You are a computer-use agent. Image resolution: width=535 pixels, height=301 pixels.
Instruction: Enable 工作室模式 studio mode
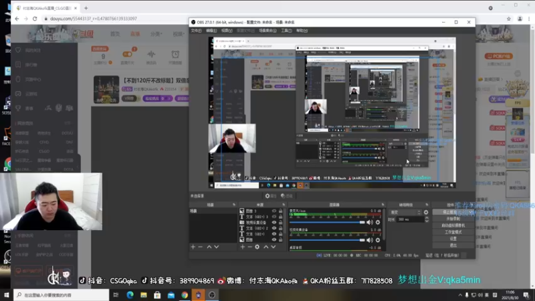coord(453,232)
